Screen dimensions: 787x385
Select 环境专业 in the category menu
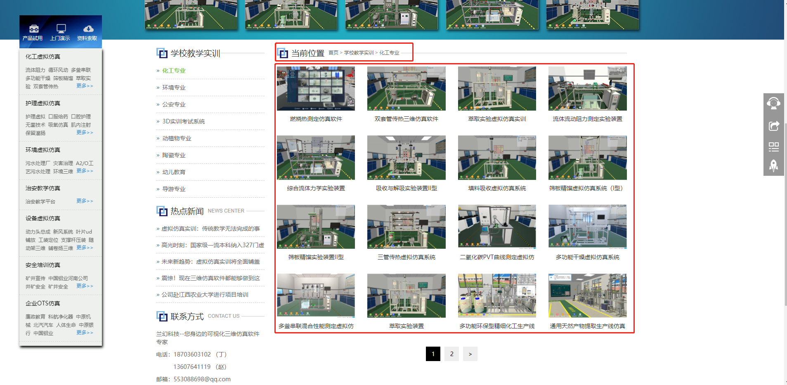pyautogui.click(x=174, y=87)
